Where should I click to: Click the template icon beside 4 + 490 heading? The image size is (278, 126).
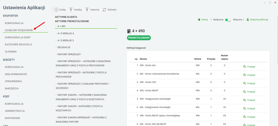click(129, 31)
